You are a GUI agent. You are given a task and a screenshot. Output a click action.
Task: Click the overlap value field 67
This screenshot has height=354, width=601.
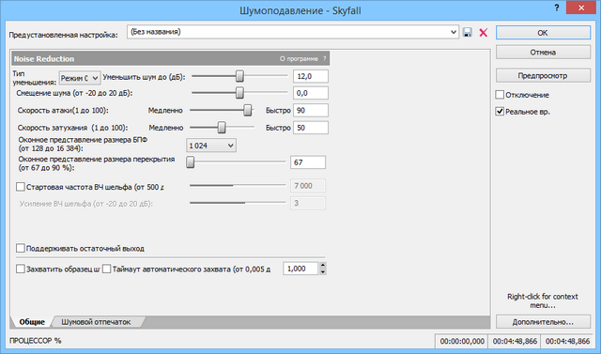(x=308, y=162)
